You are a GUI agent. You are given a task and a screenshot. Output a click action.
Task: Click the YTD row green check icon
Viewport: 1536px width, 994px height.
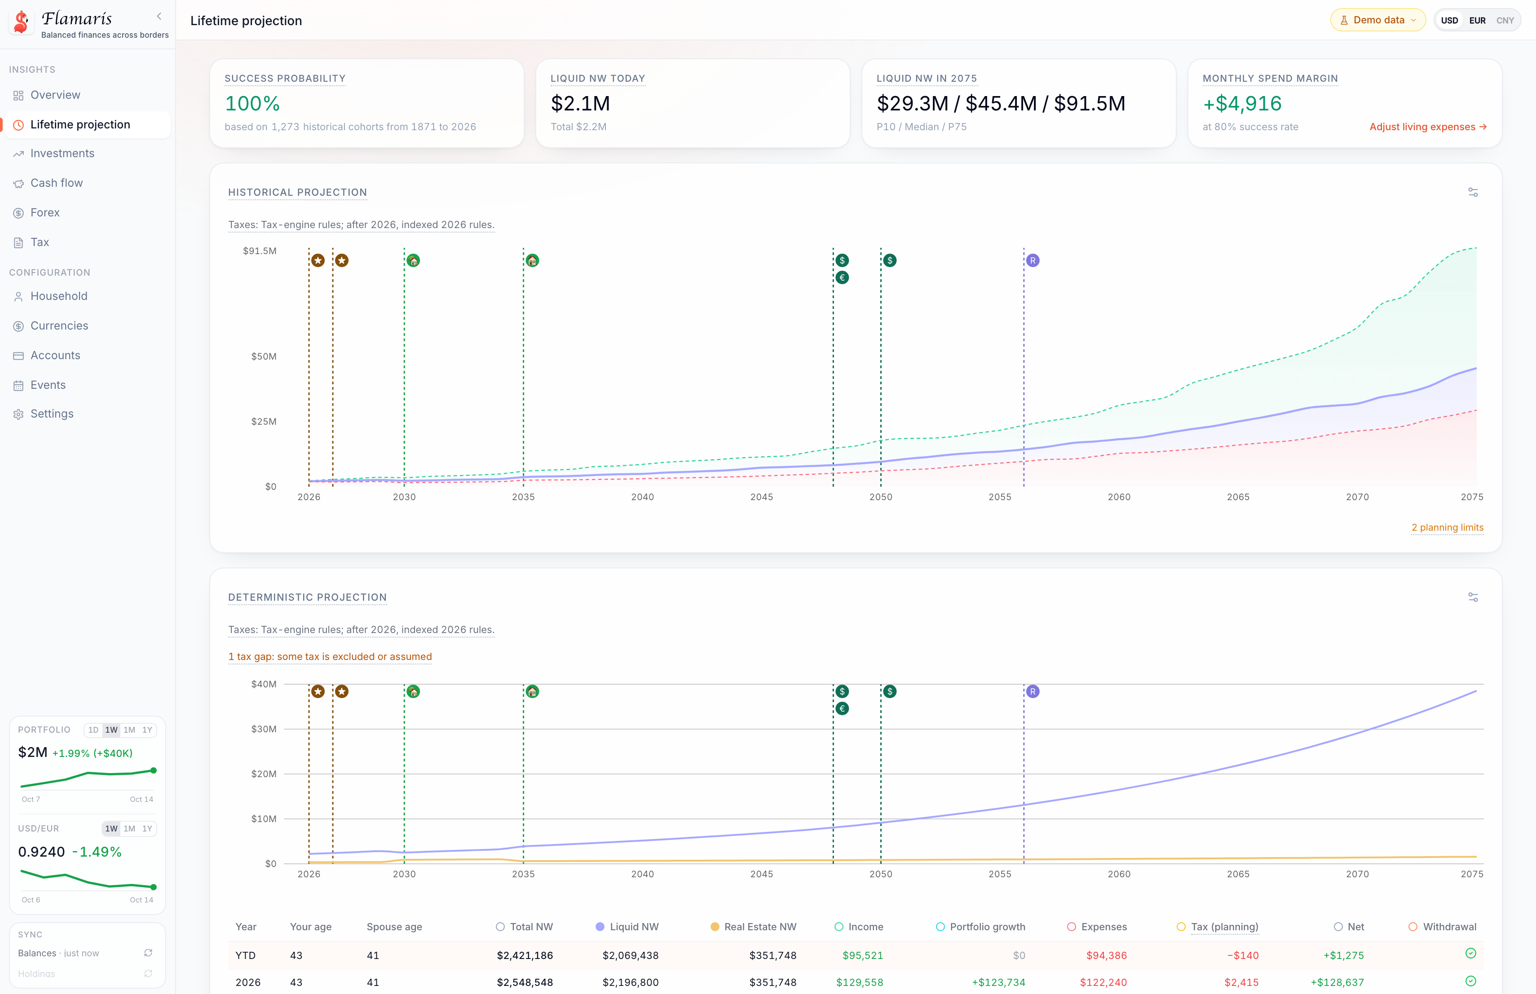1471,953
